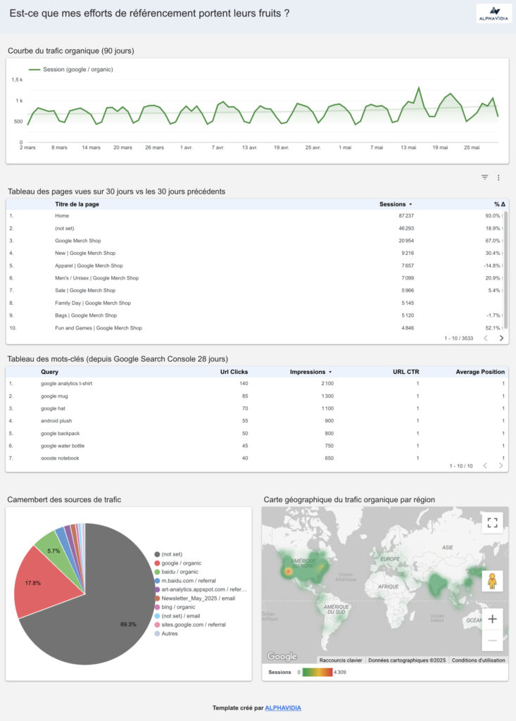The width and height of the screenshot is (516, 721).
Task: Open the three-dot options menu
Action: [x=498, y=177]
